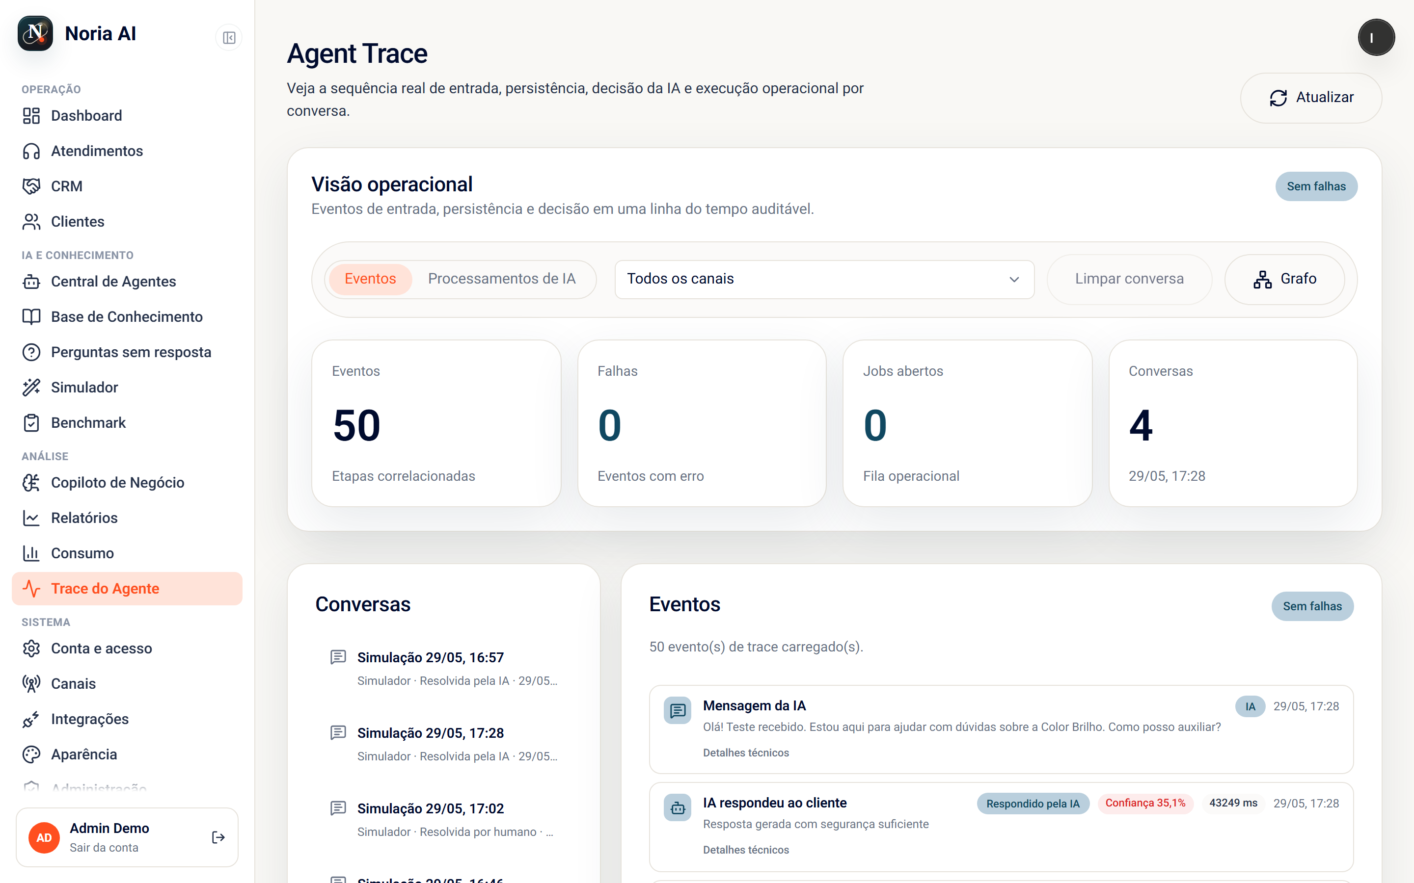Open Consumo bar chart icon

(31, 553)
